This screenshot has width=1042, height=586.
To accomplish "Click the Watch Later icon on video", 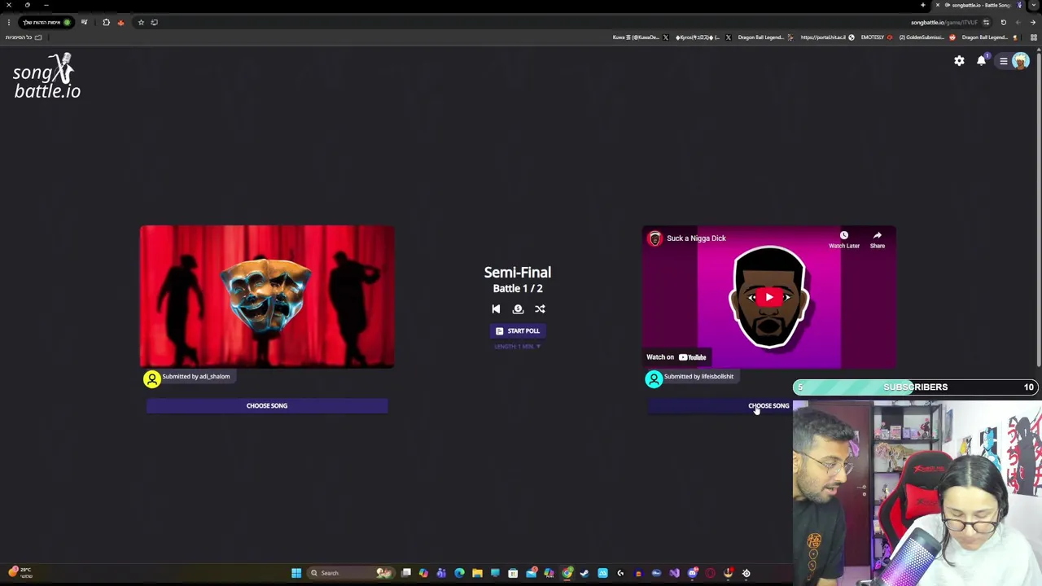I will click(x=844, y=239).
